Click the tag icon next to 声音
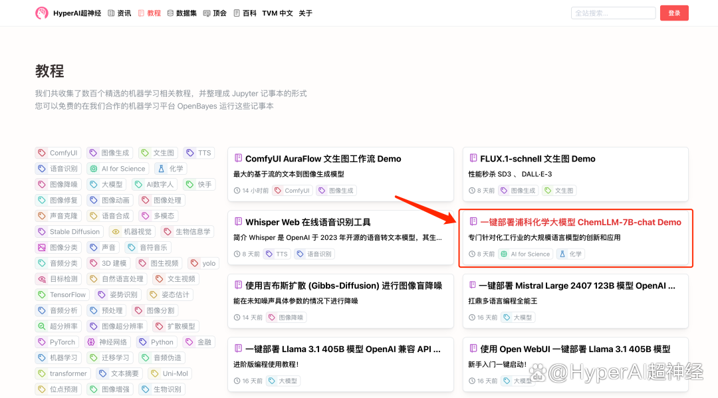Image resolution: width=718 pixels, height=398 pixels. (94, 247)
